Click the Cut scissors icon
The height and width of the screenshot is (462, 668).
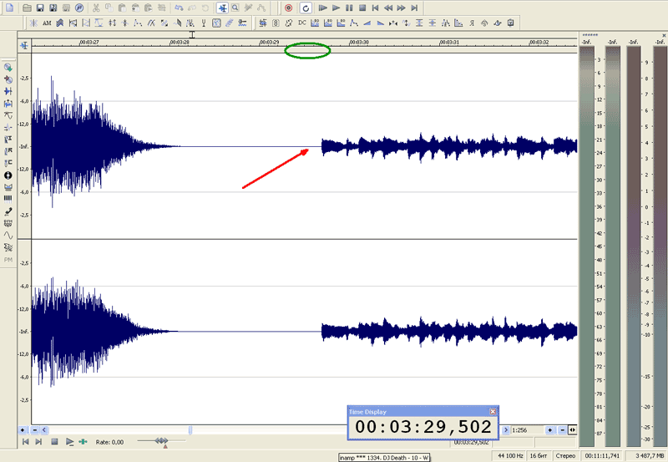pyautogui.click(x=97, y=7)
